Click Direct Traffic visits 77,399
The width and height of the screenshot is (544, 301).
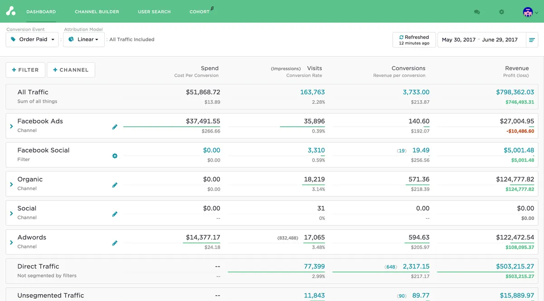[x=314, y=267]
